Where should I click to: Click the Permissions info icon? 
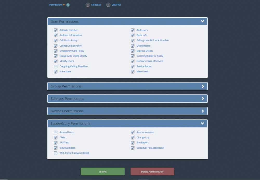click(x=68, y=5)
